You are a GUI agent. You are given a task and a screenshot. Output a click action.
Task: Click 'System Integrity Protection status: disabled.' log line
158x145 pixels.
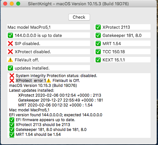56,76
